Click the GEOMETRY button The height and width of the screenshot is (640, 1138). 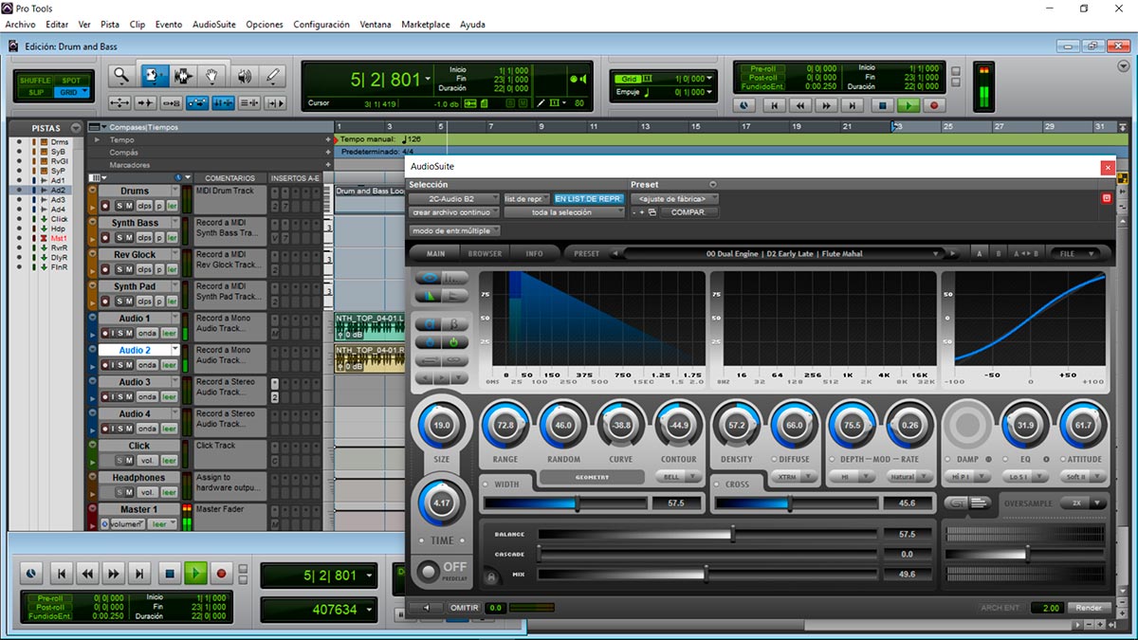pyautogui.click(x=593, y=477)
